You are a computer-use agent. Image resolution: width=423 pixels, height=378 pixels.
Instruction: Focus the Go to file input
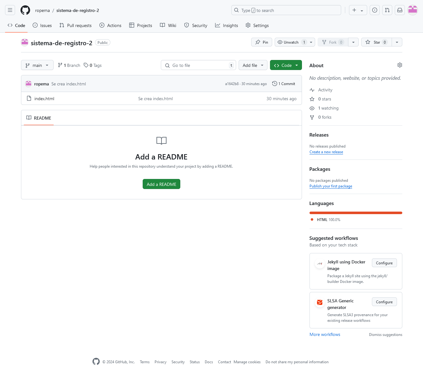click(x=198, y=65)
